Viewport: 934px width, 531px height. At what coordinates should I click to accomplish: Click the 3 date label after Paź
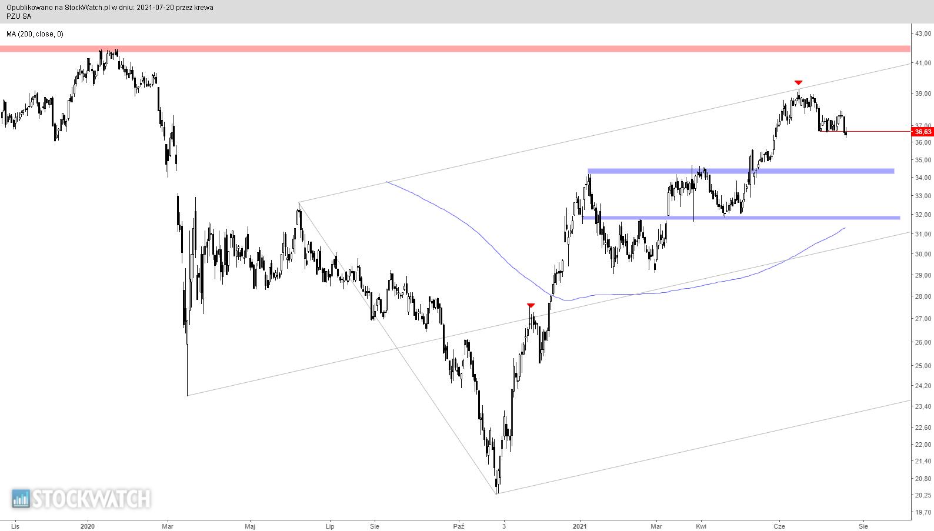coord(503,526)
